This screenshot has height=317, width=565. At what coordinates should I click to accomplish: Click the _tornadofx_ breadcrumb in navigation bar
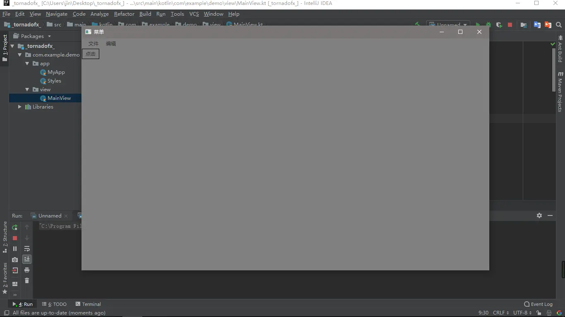point(23,25)
